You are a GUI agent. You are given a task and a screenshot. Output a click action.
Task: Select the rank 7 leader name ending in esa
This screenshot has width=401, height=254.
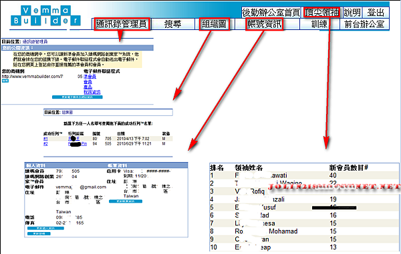pos(255,223)
